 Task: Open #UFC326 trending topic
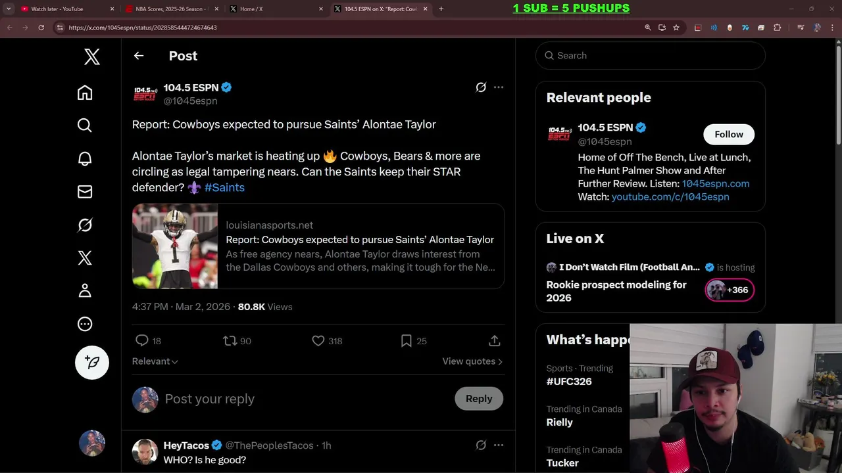[x=569, y=382]
